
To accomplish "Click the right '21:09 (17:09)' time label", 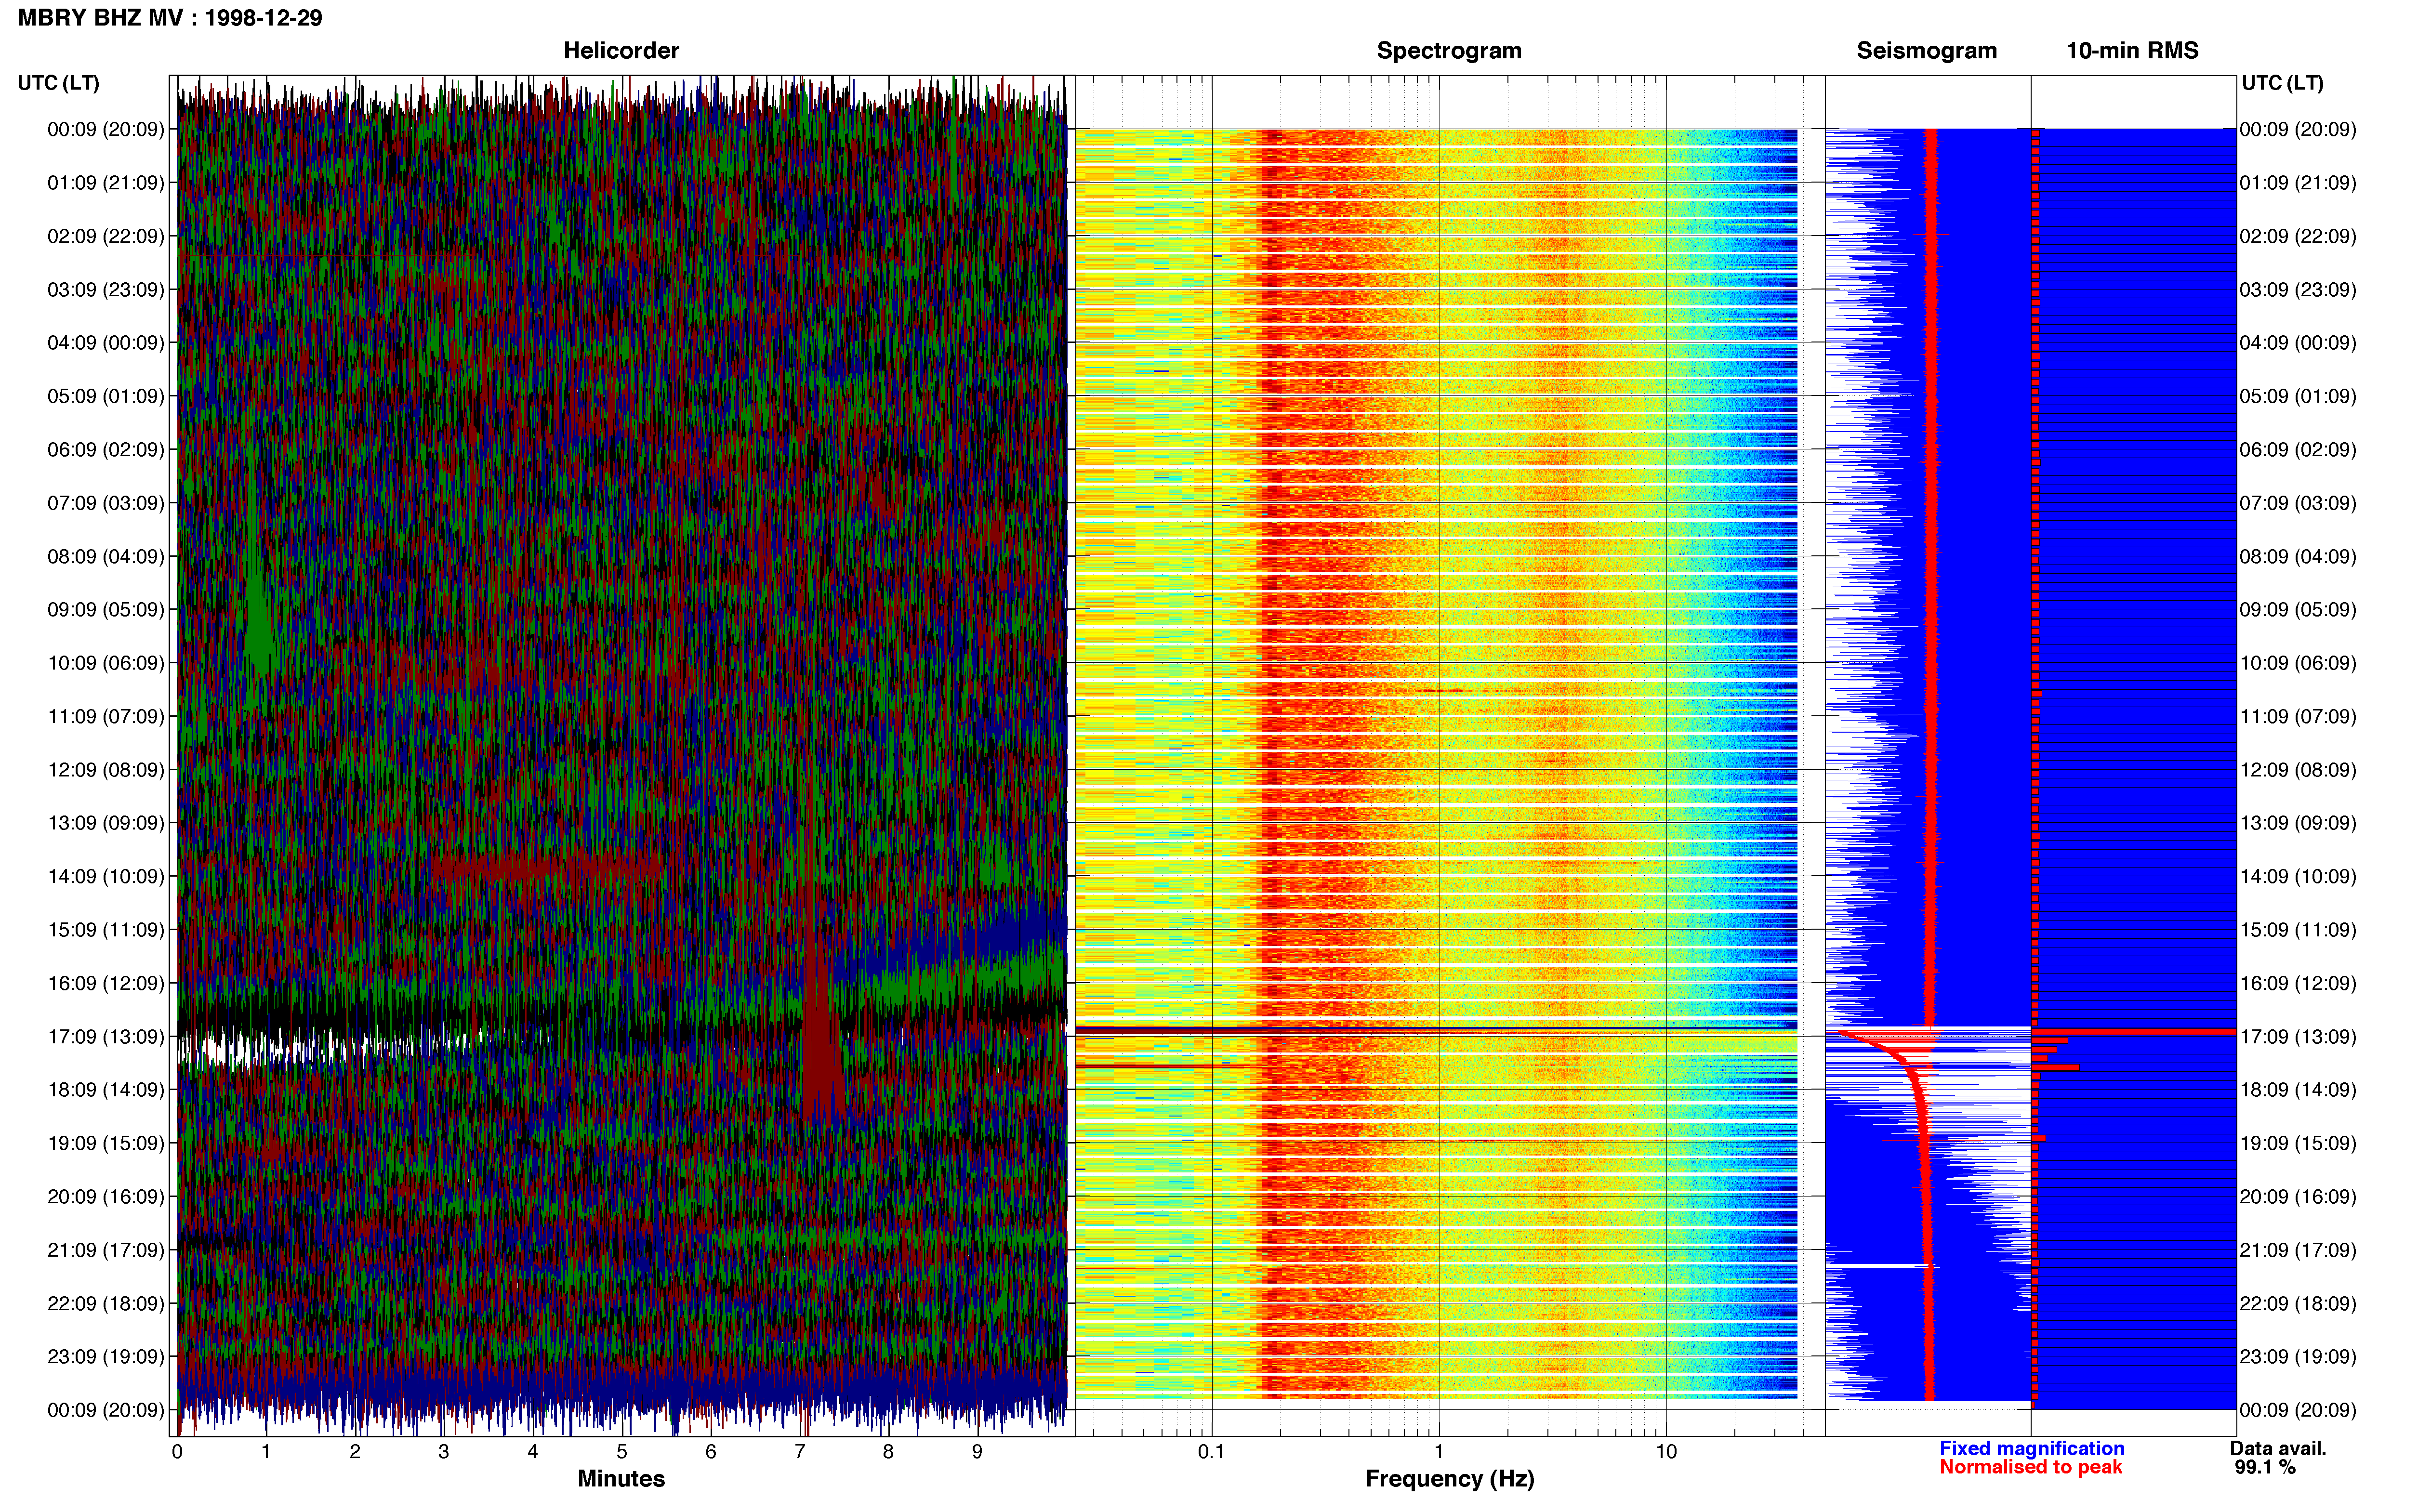I will (x=2298, y=1250).
